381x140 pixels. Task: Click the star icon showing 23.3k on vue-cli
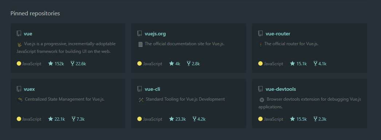coord(172,119)
